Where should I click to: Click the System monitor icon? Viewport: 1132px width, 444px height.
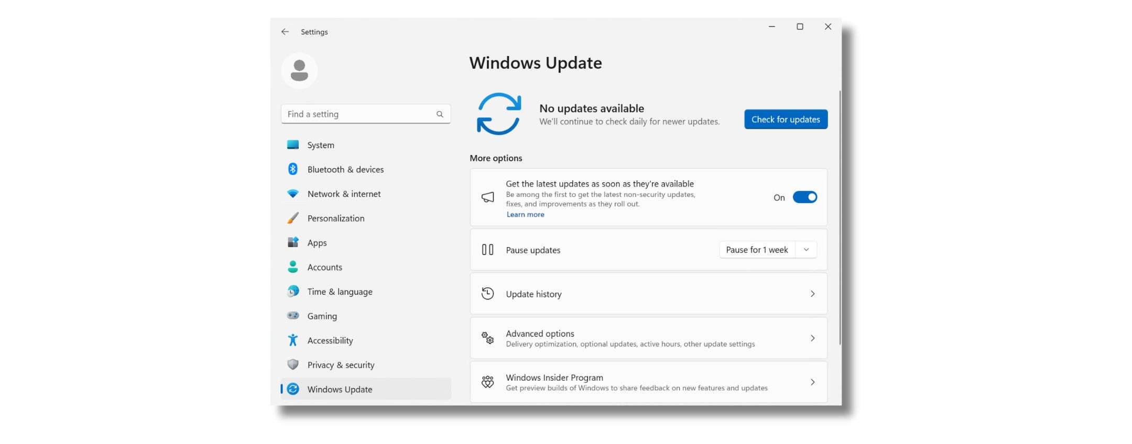pos(293,145)
